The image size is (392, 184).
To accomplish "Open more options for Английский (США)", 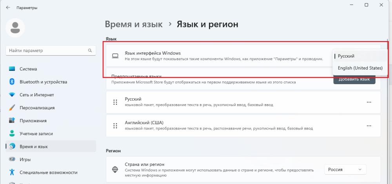I will (368, 126).
